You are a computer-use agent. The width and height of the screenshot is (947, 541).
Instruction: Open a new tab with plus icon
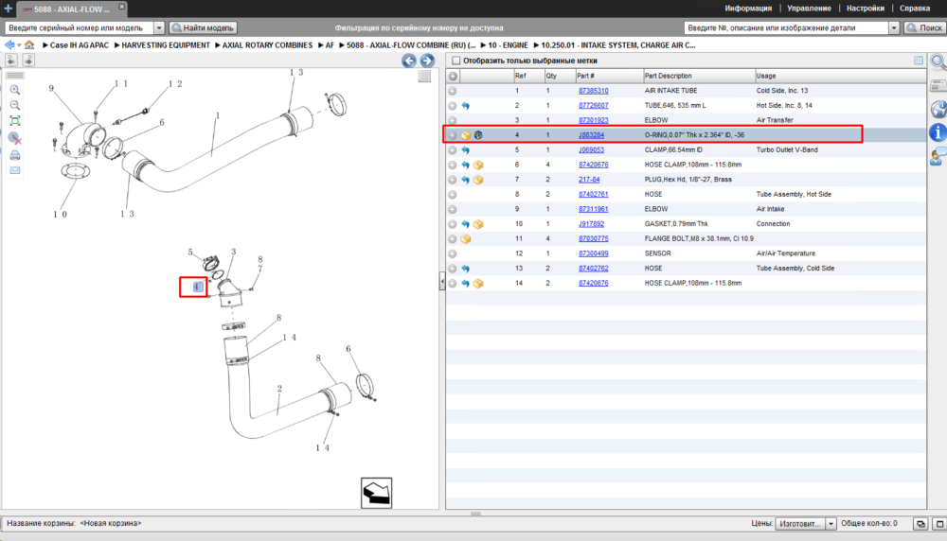pos(8,9)
